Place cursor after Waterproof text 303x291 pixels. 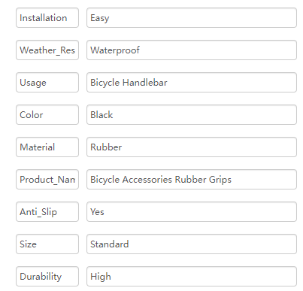coord(140,50)
